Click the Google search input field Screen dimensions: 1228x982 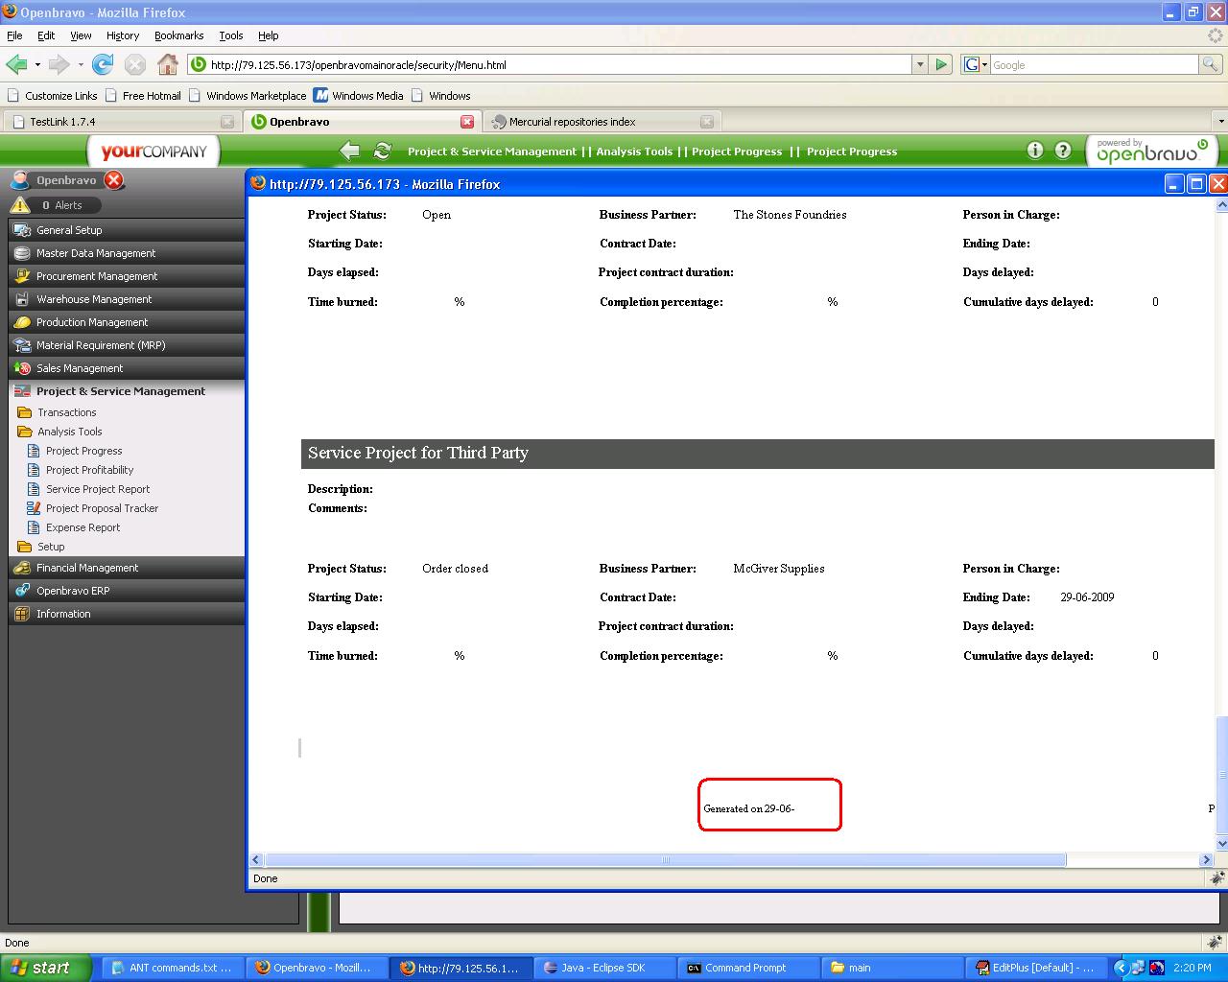(x=1093, y=64)
